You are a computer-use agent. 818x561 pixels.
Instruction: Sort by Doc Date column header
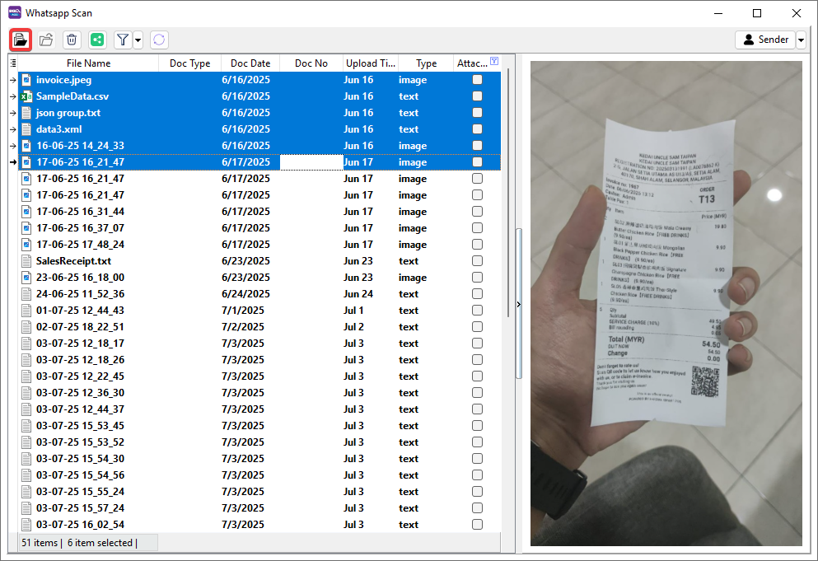click(250, 63)
